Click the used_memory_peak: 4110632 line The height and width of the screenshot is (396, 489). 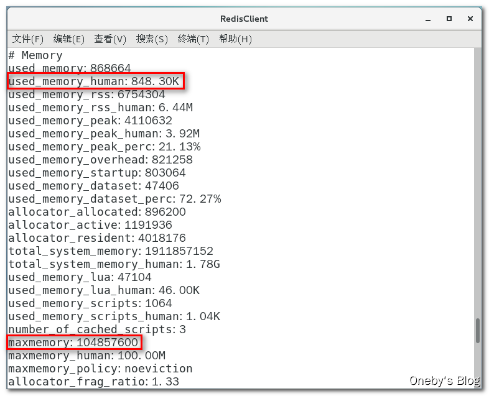(x=90, y=121)
